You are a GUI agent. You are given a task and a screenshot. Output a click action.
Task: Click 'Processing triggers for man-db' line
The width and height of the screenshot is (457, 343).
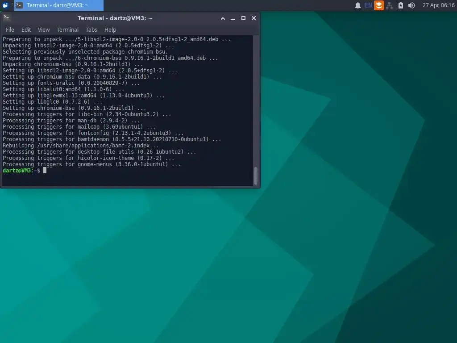coord(71,121)
